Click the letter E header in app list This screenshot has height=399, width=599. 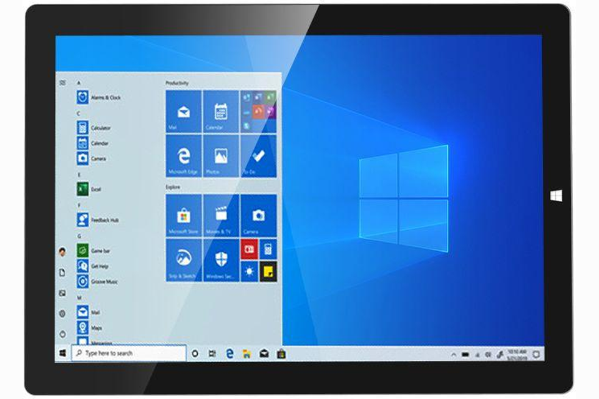pyautogui.click(x=79, y=175)
